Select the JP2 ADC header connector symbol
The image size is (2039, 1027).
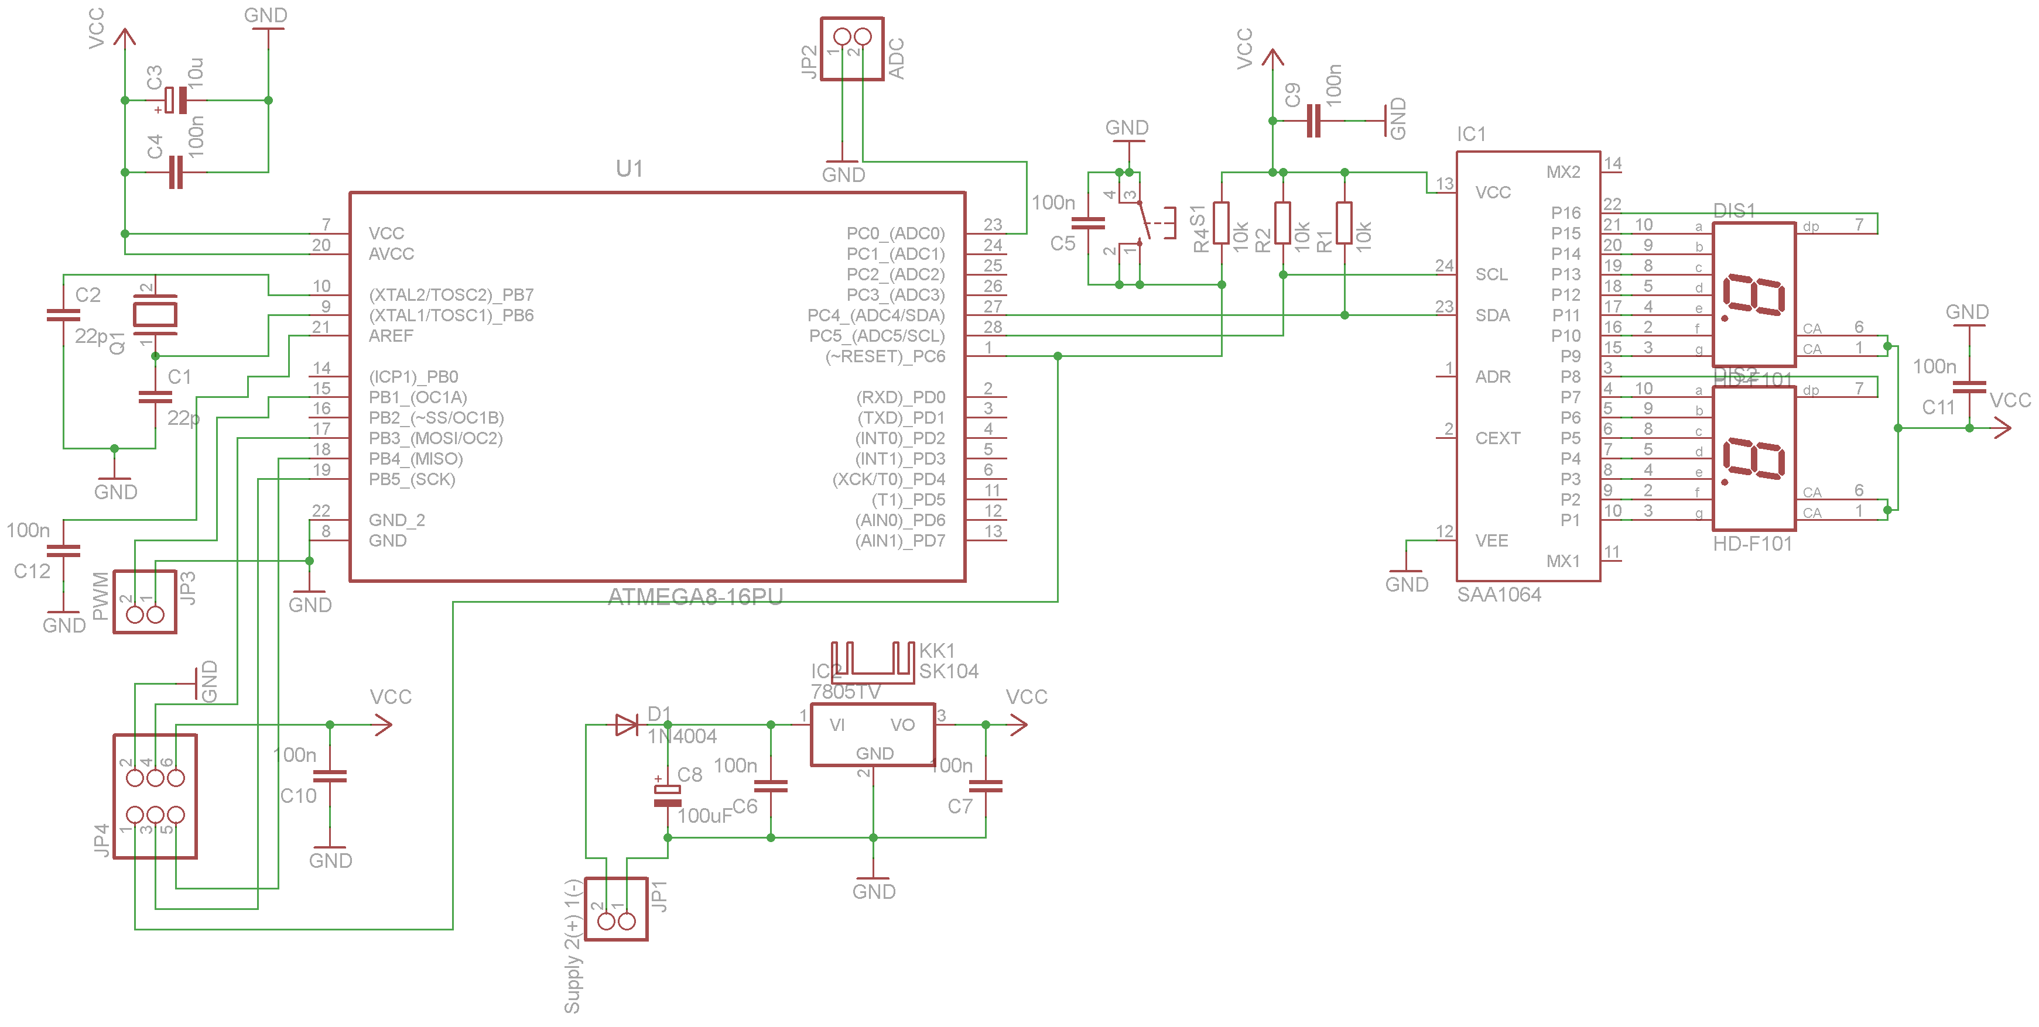[851, 49]
